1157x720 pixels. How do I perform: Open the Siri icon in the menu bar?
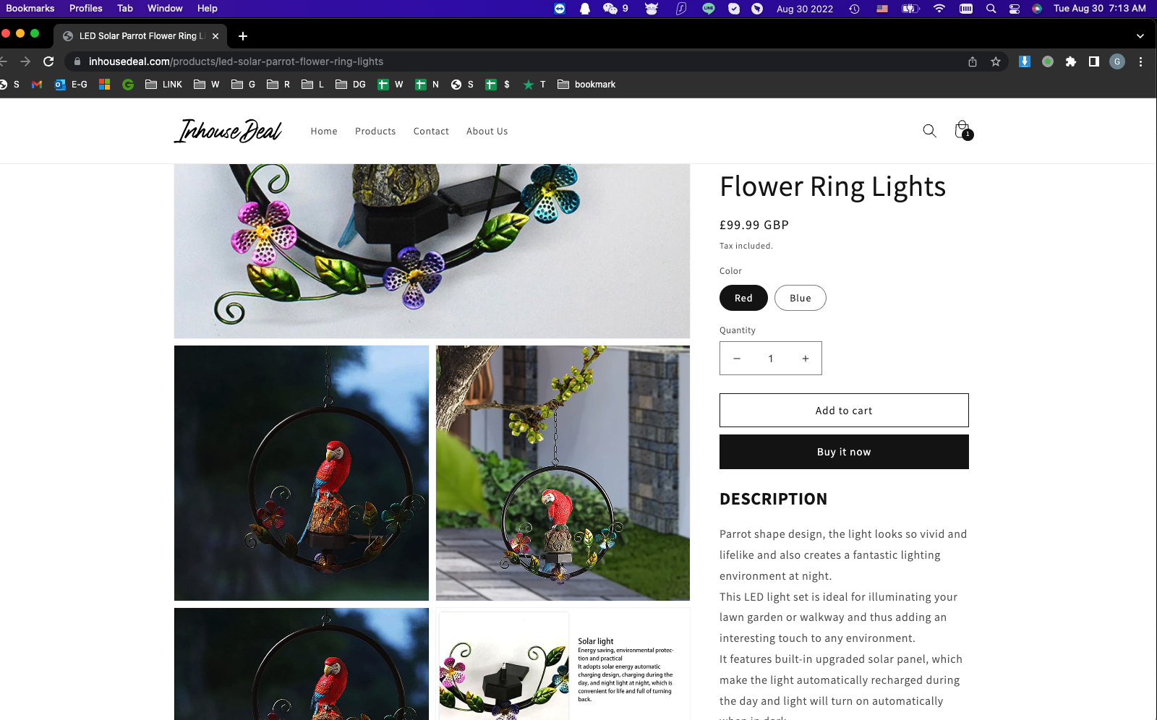pyautogui.click(x=1037, y=9)
